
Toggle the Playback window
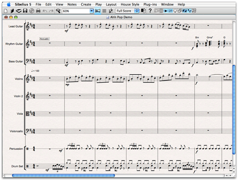click(x=166, y=11)
